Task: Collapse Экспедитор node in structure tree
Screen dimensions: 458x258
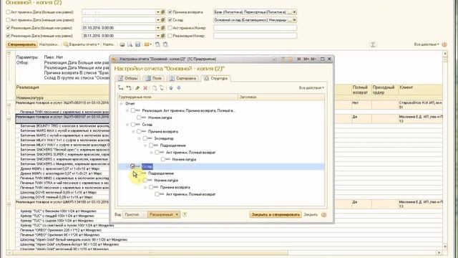Action: (x=140, y=138)
